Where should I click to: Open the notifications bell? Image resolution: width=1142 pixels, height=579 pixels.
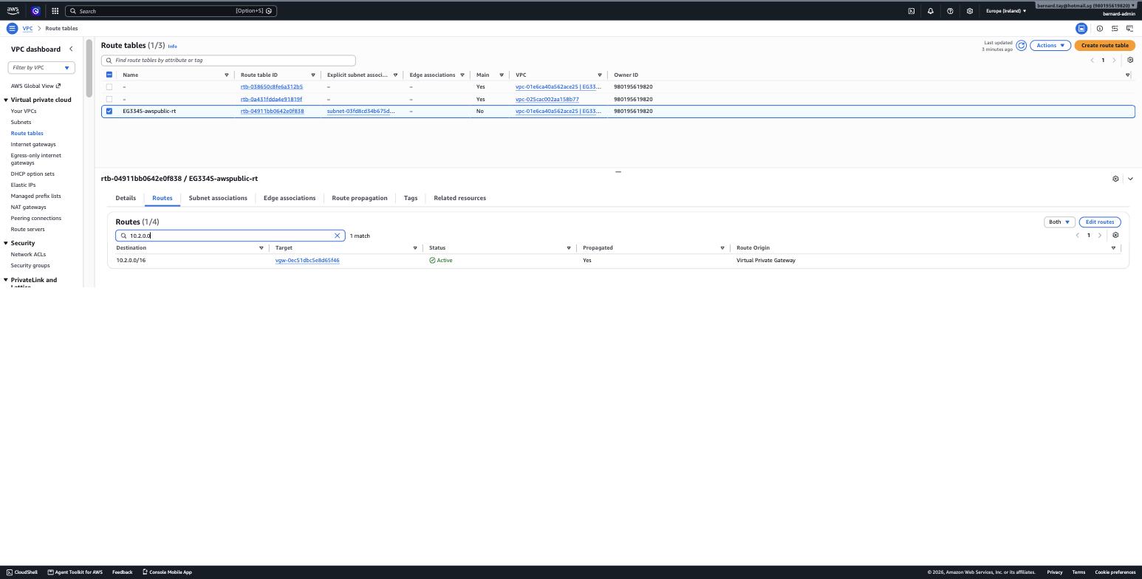[930, 11]
